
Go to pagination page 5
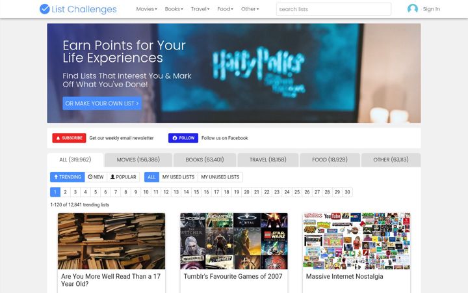pos(96,192)
